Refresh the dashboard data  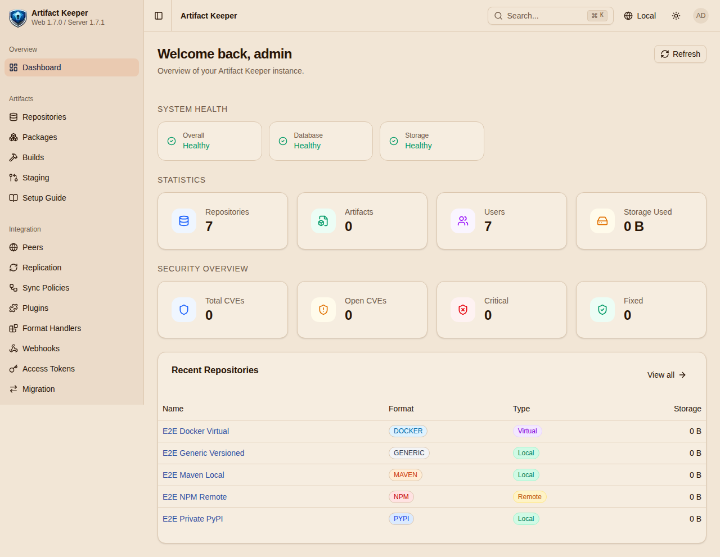point(680,54)
